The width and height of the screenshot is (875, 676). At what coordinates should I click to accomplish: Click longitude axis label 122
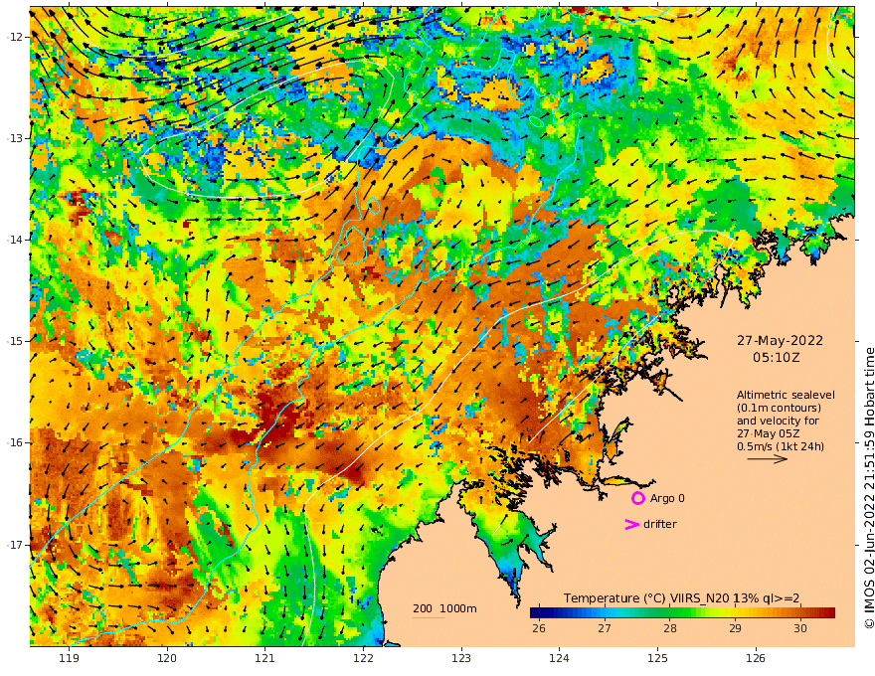click(363, 659)
